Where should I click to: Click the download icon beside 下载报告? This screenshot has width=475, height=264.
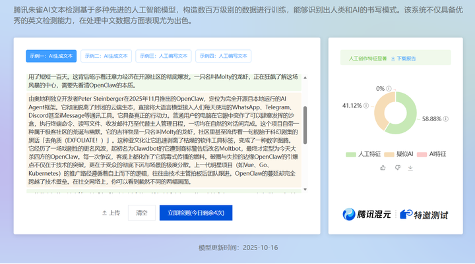pos(393,59)
